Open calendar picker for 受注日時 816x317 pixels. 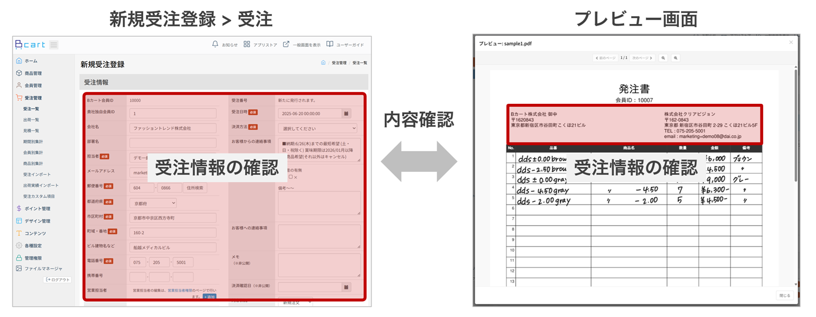(345, 114)
